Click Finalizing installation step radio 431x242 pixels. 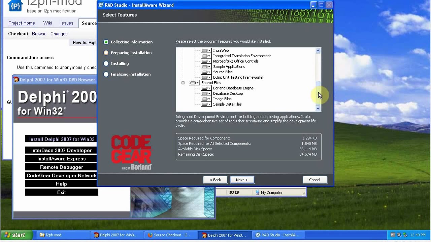pyautogui.click(x=106, y=74)
